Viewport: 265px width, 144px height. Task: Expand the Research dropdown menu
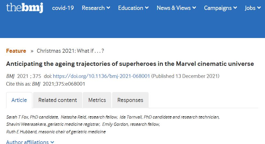pos(96,8)
